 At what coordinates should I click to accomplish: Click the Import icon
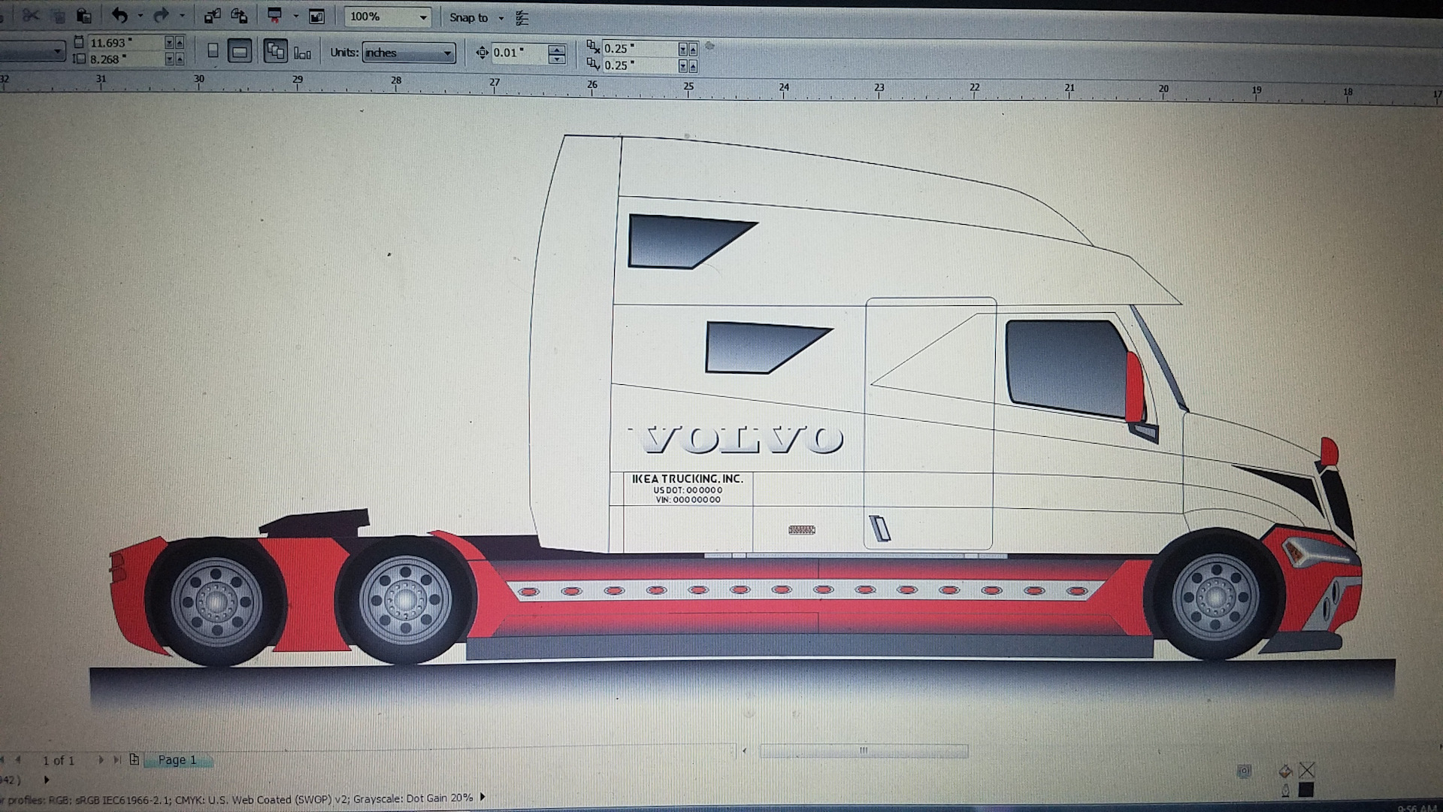[213, 16]
